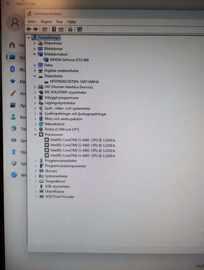The width and height of the screenshot is (204, 270).
Task: Click the Dator computer icon
Action: pyautogui.click(x=40, y=65)
